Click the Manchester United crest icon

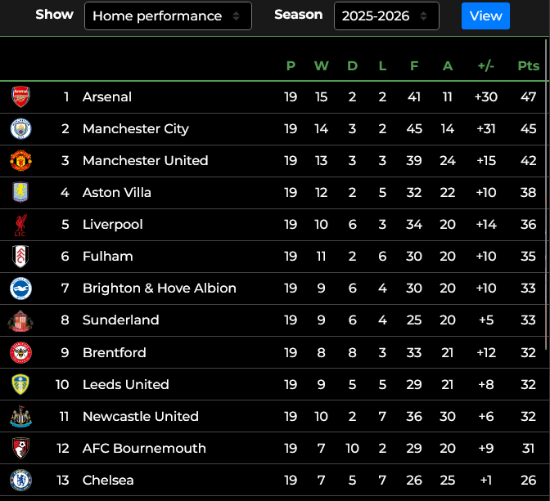[20, 160]
